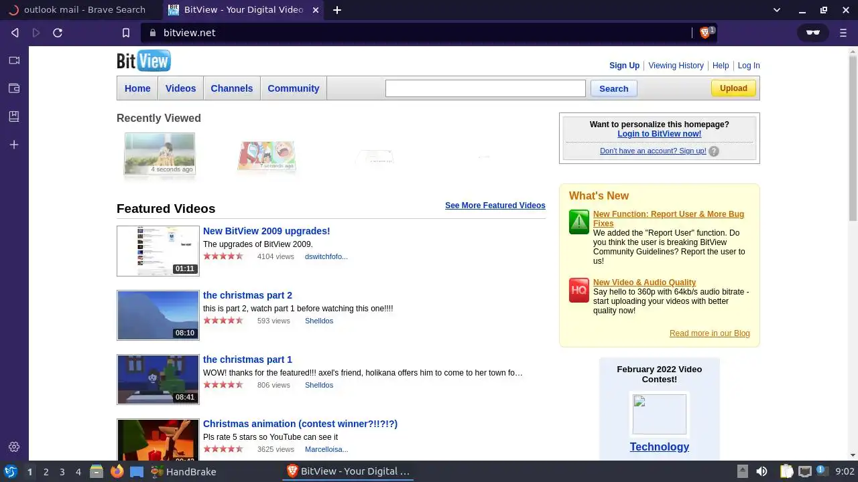Image resolution: width=858 pixels, height=482 pixels.
Task: Open the browser hamburger menu
Action: point(844,32)
